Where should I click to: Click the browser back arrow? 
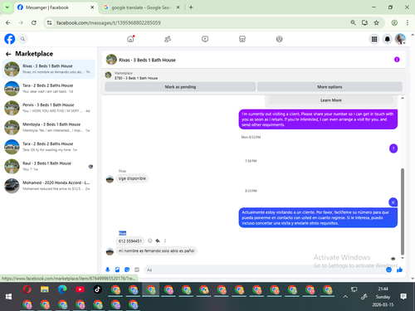(8, 22)
